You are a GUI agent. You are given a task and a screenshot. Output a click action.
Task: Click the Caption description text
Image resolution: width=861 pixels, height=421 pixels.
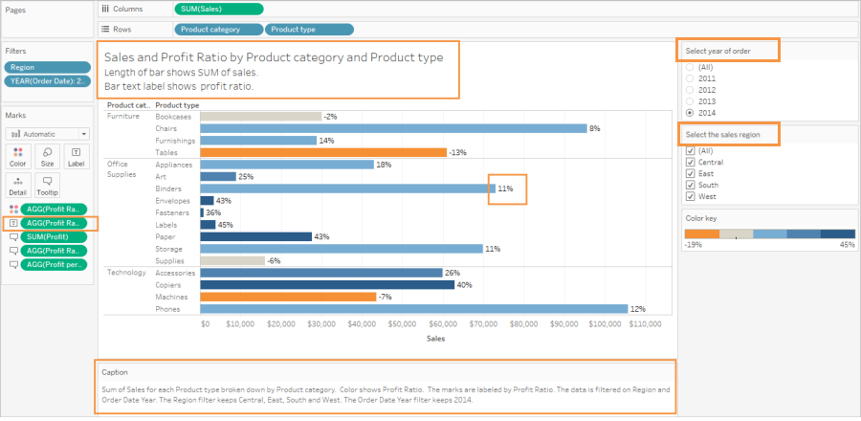coord(386,395)
